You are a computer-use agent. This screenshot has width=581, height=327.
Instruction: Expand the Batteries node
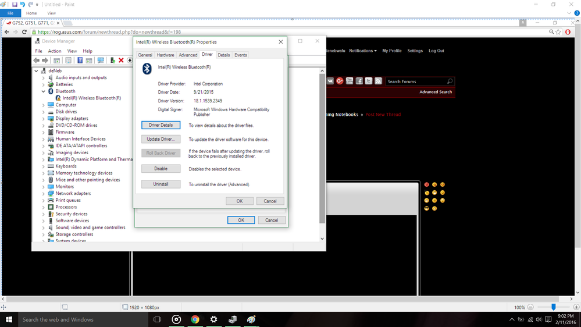click(x=44, y=84)
